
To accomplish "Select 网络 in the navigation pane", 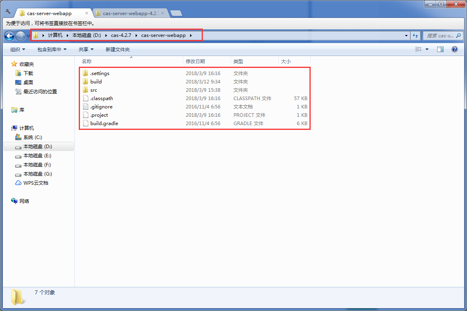I will [x=24, y=201].
